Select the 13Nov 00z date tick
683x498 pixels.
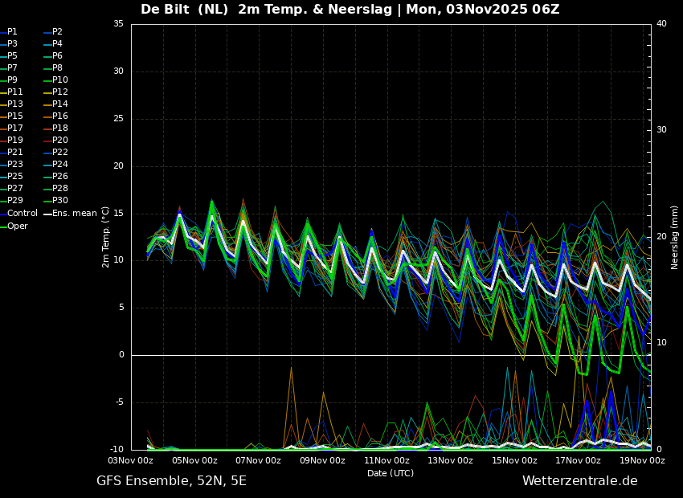tap(450, 461)
